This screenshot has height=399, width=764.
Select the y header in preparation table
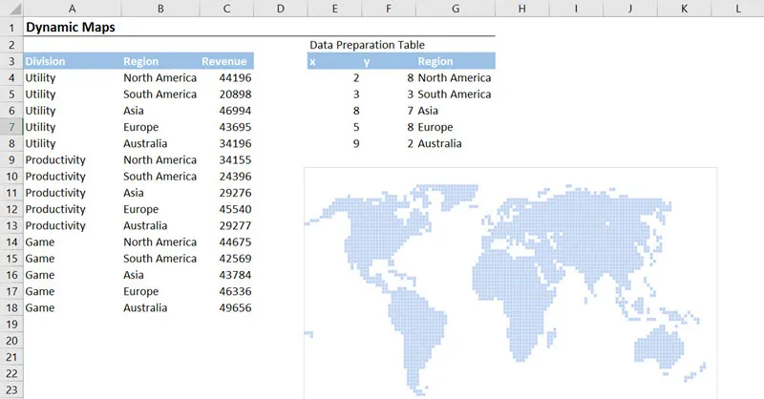pyautogui.click(x=367, y=61)
